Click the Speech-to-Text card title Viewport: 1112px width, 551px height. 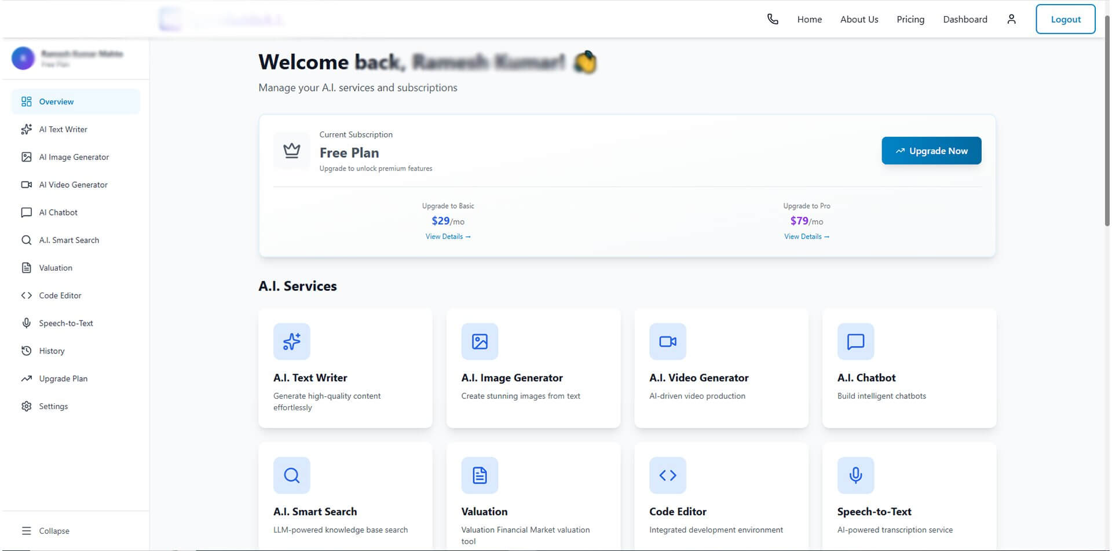coord(874,512)
